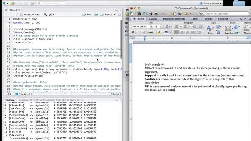Click the new file icon in RStudio toolbar
This screenshot has width=251, height=141.
pos(4,3)
